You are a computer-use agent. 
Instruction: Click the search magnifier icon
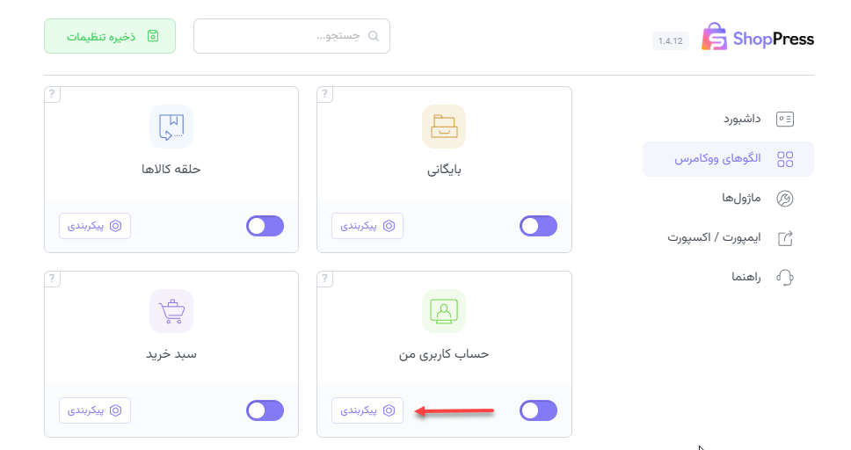[374, 36]
